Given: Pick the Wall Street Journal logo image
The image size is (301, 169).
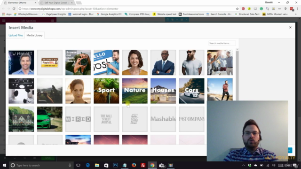Looking at the screenshot, I should (x=106, y=119).
